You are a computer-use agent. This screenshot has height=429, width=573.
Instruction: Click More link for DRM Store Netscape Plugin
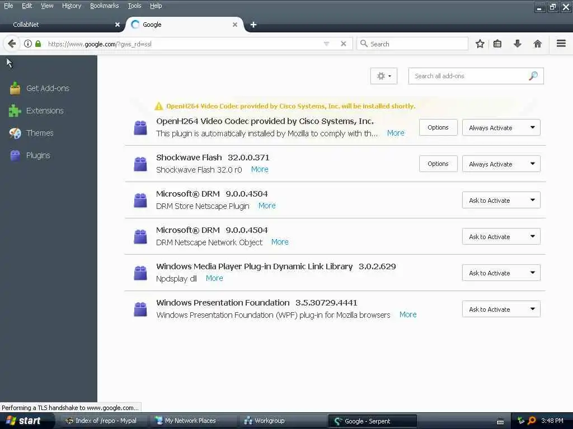[x=267, y=206]
